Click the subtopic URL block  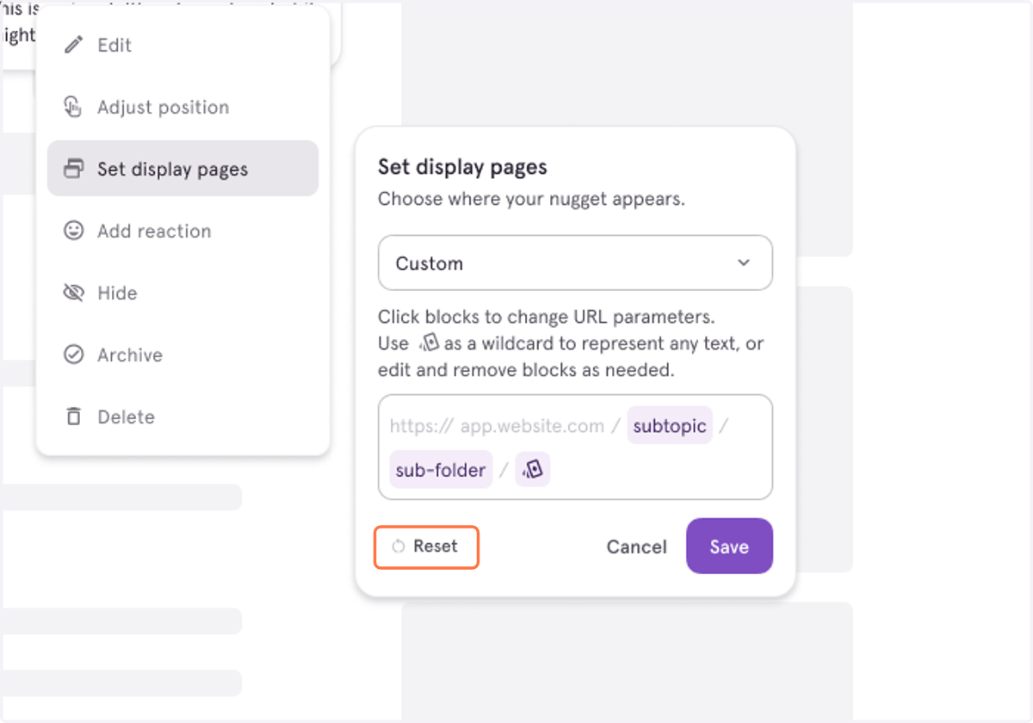point(670,426)
